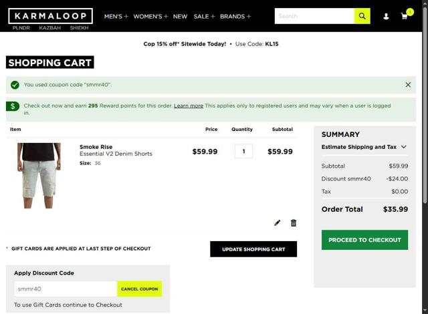Click the green dollar reward points icon

(x=13, y=106)
